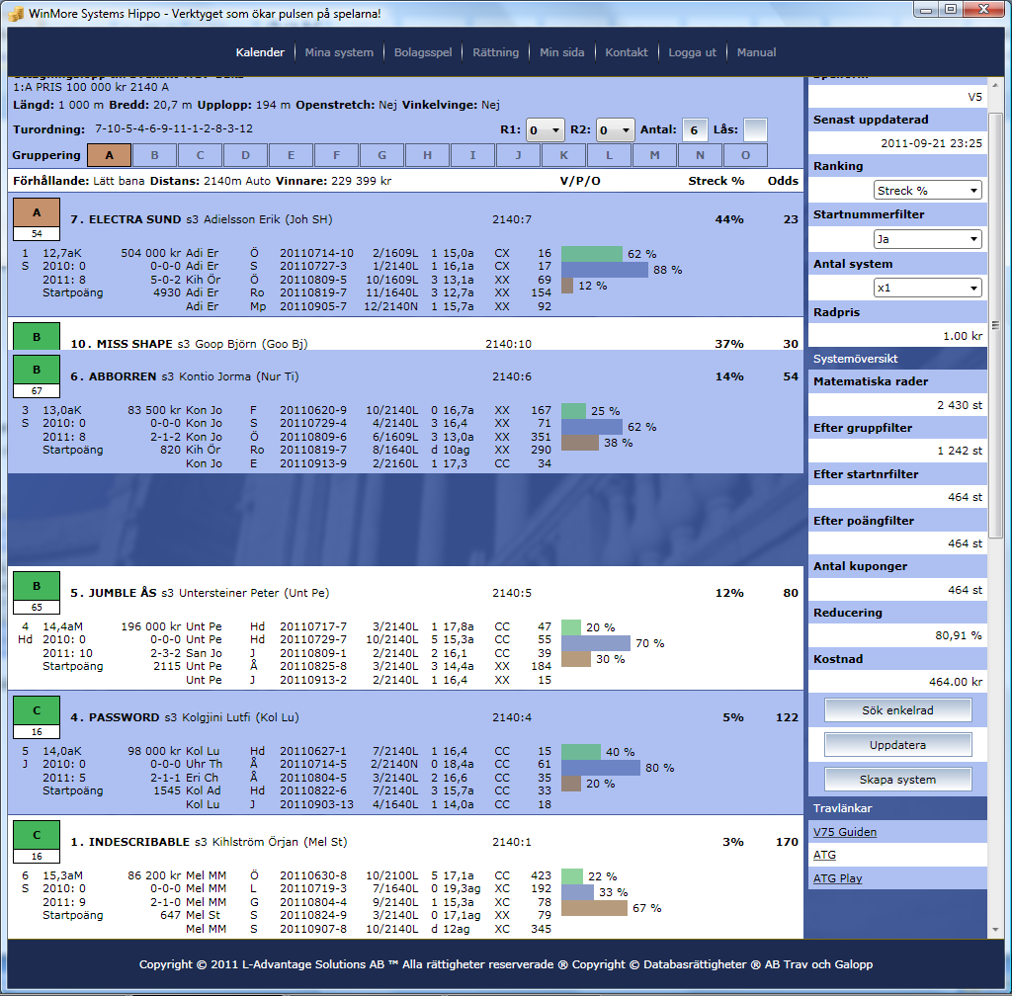Click the Odds column header
Screen dimensions: 1012x996
click(783, 181)
